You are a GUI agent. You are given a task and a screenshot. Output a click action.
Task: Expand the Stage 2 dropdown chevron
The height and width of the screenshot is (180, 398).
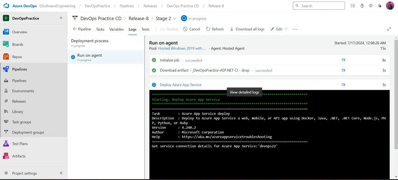175,19
